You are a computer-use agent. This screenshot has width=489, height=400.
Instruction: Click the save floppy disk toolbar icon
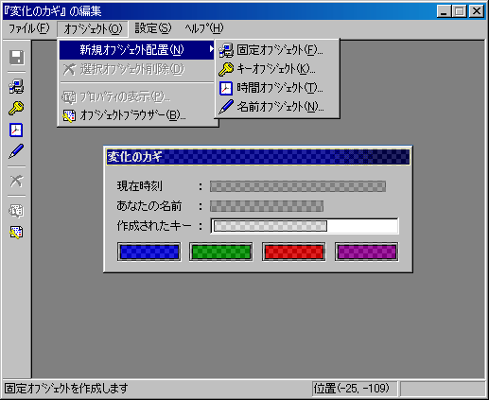coord(16,58)
